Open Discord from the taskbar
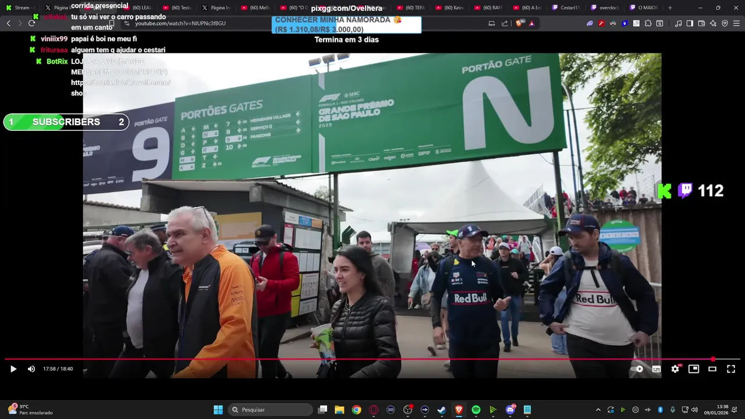Screen dimensions: 745x419 (x=510, y=410)
